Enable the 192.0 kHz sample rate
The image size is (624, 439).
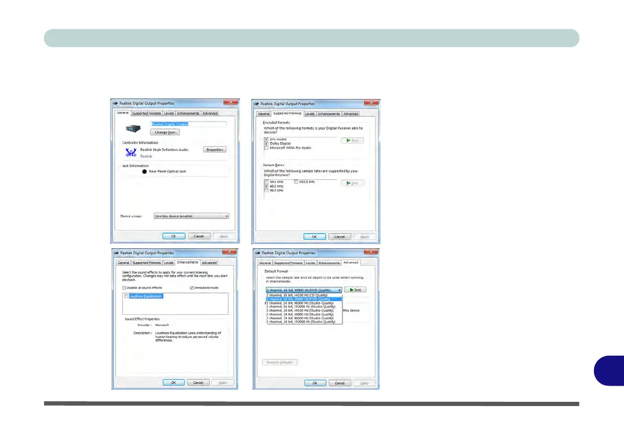tap(296, 182)
